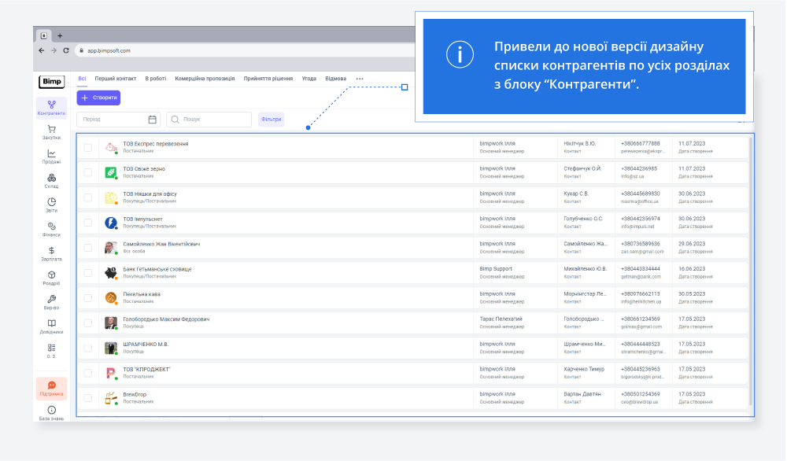The width and height of the screenshot is (787, 461).
Task: Expand the Фільтри filters panel
Action: pyautogui.click(x=271, y=120)
